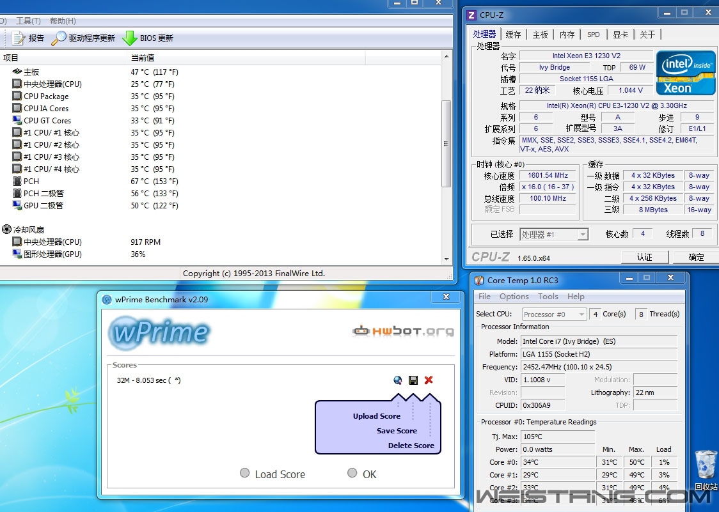719x512 pixels.
Task: Switch to the SPD tab in CPU-Z
Action: pyautogui.click(x=594, y=35)
